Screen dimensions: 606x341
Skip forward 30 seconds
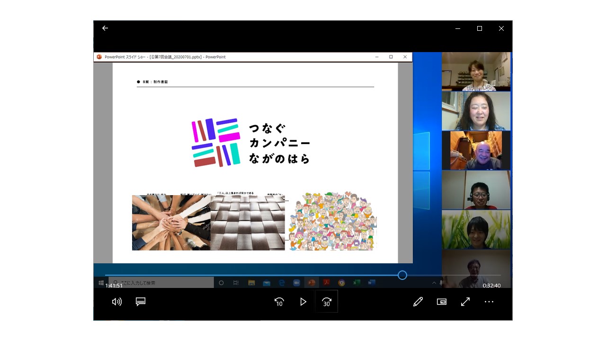pos(327,302)
